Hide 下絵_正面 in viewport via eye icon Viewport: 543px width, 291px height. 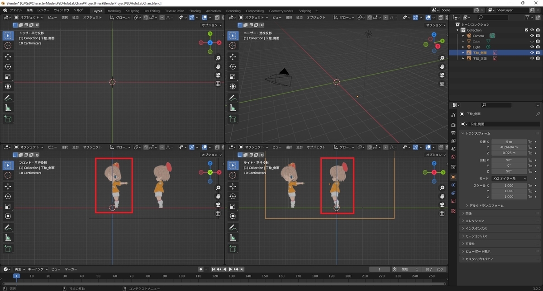532,58
